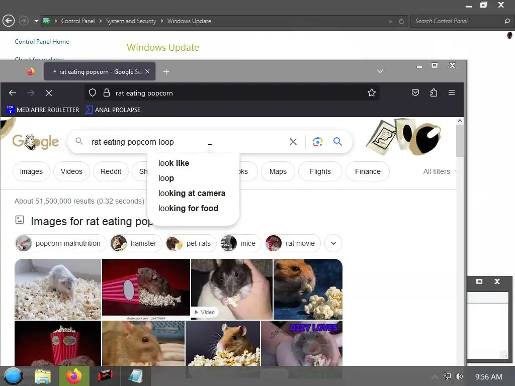Click the Google logo
515x386 pixels.
coord(36,142)
